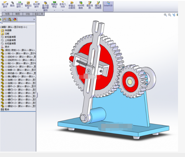This screenshot has width=185, height=157.
Task: Open the feature tree filter dropdown
Action: tap(2, 23)
